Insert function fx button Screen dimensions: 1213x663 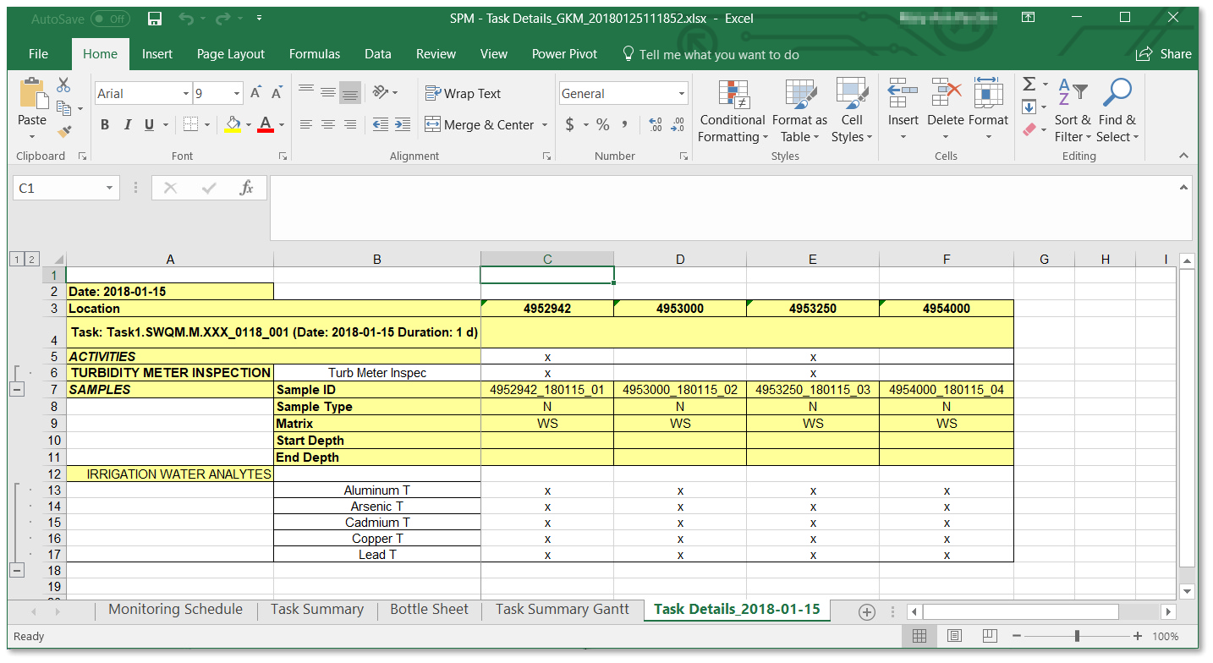(x=246, y=188)
